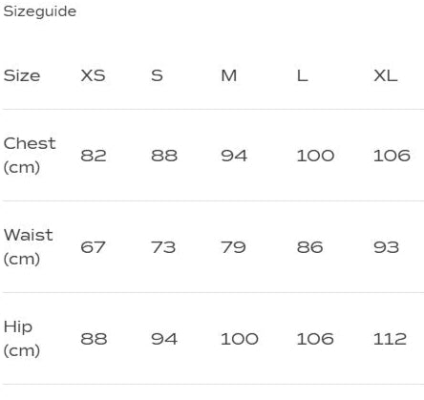
Task: Click waist value 73 for S
Action: pyautogui.click(x=163, y=247)
